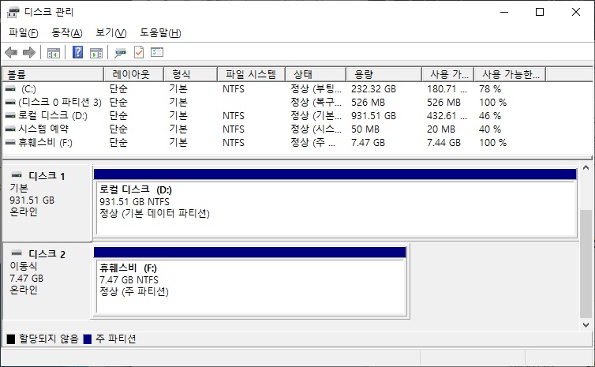
Task: Click the settings list toolbar icon
Action: pyautogui.click(x=157, y=52)
